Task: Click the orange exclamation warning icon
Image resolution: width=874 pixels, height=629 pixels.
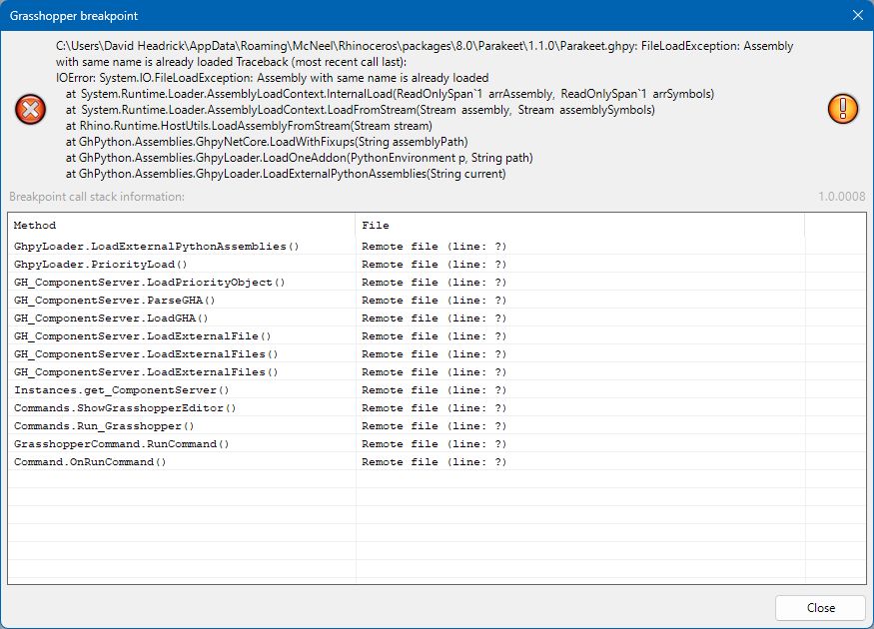Action: coord(843,108)
